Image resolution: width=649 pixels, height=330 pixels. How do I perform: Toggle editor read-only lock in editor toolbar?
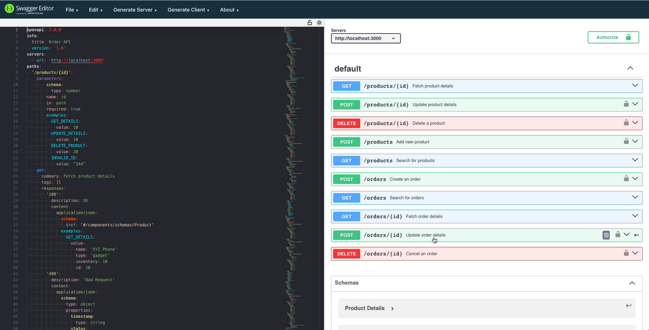309,23
